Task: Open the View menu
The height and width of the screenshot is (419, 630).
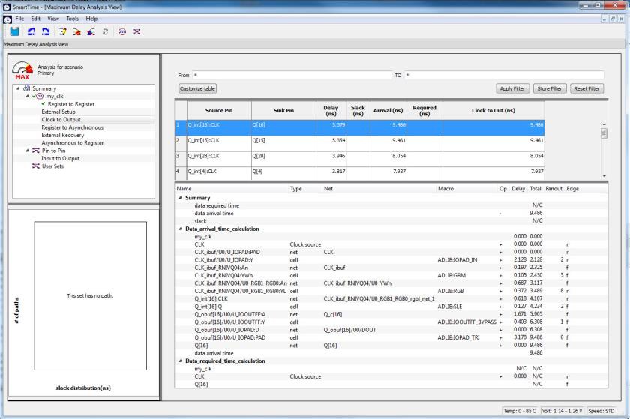Action: pos(53,18)
